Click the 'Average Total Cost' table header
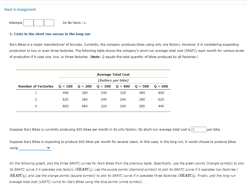Viewport: 247px width, 185px height. [113, 74]
